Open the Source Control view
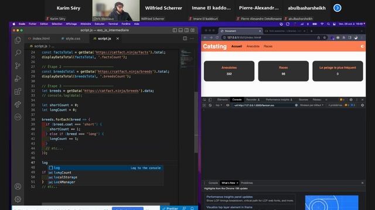 coord(18,65)
